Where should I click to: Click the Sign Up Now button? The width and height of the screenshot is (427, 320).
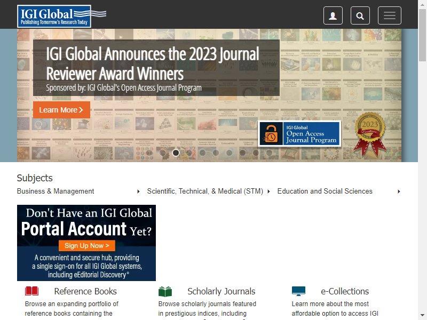tap(87, 246)
